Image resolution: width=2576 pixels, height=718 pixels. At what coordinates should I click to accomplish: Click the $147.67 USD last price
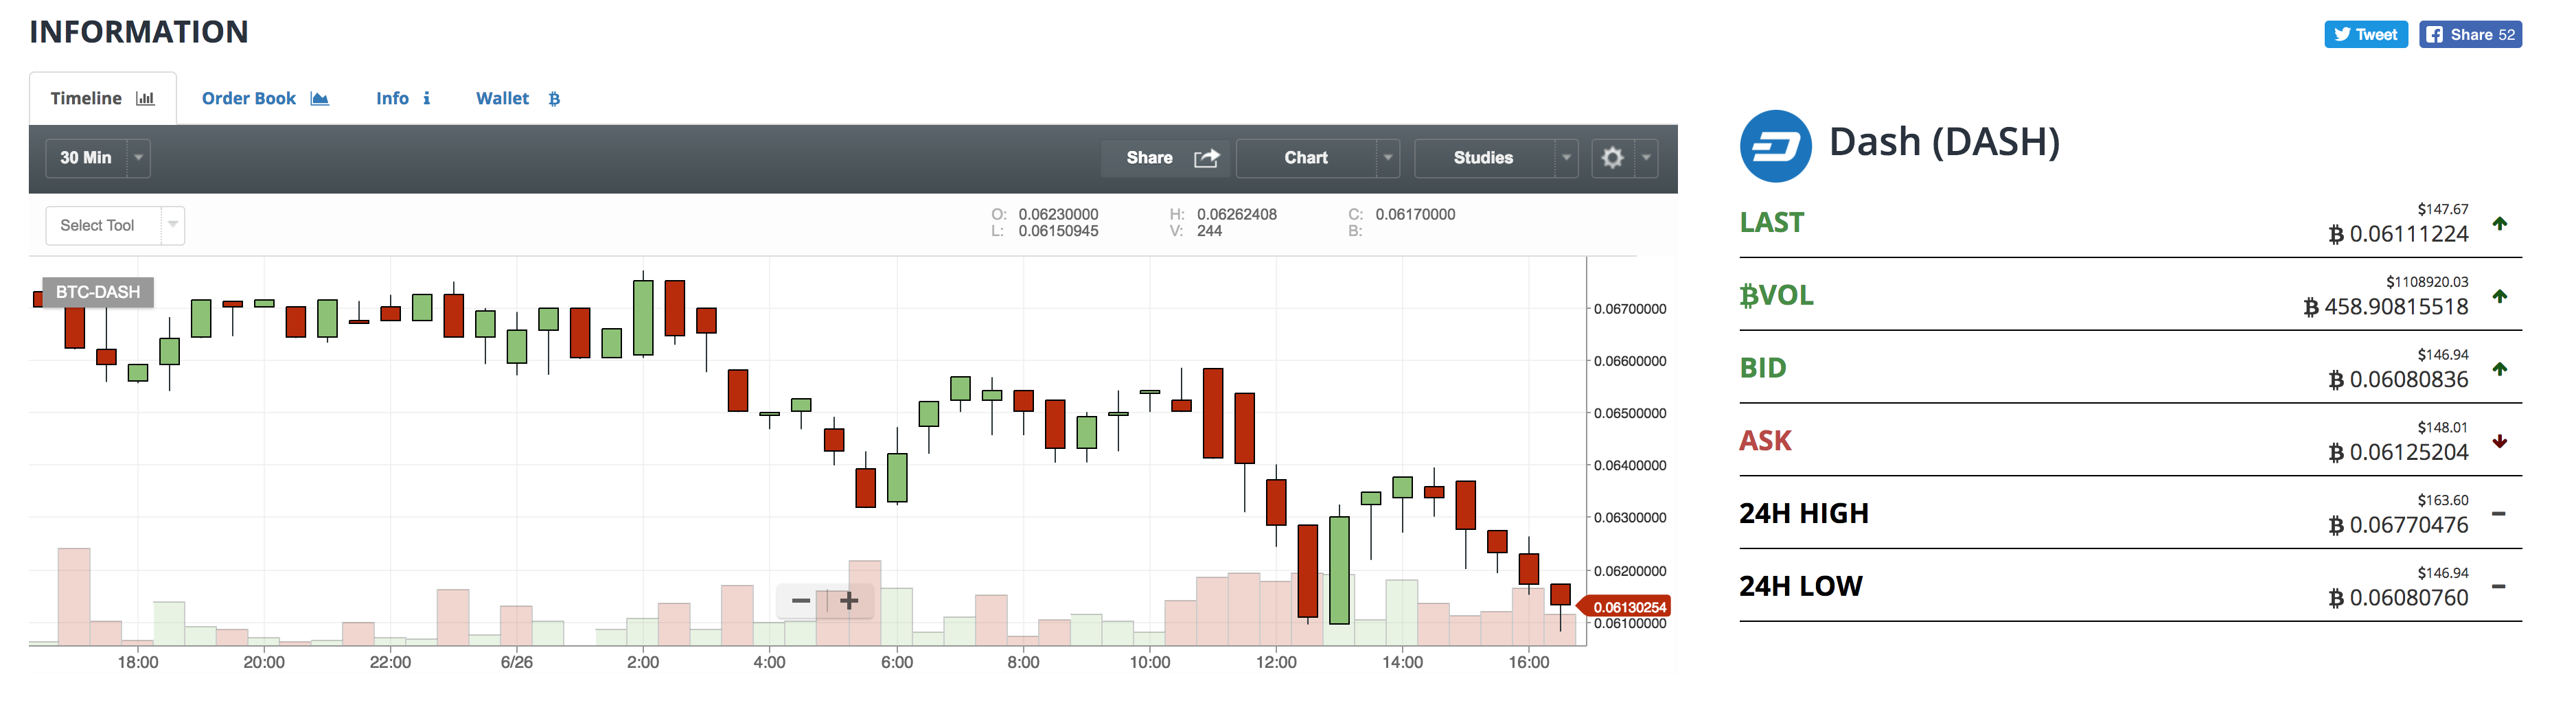click(x=2443, y=209)
